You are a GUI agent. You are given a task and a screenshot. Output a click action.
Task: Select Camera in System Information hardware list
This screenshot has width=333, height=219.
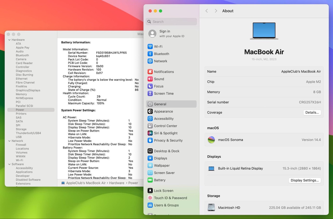(x=21, y=59)
